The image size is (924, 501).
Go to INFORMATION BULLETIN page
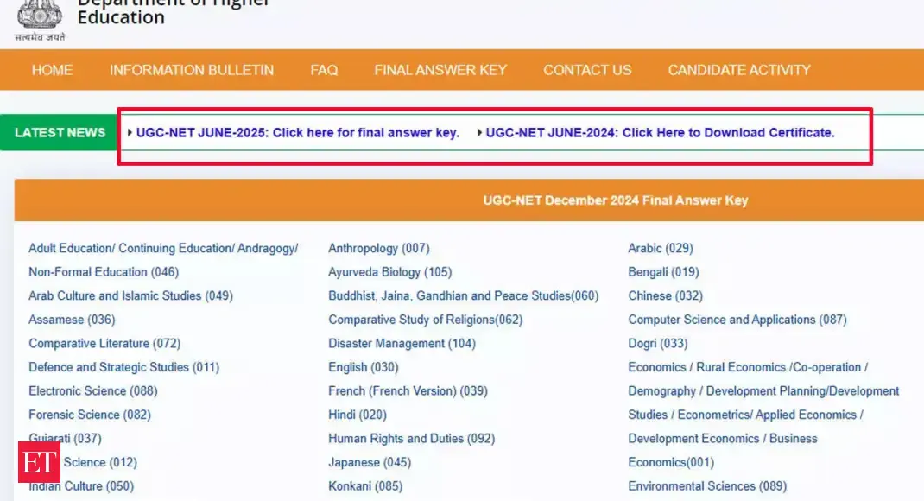point(192,70)
